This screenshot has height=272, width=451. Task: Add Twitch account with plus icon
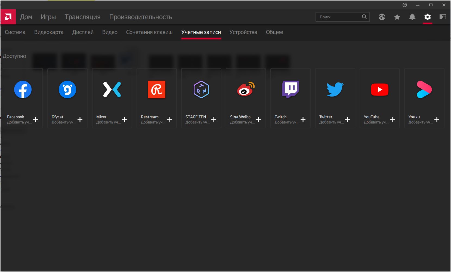tap(303, 120)
